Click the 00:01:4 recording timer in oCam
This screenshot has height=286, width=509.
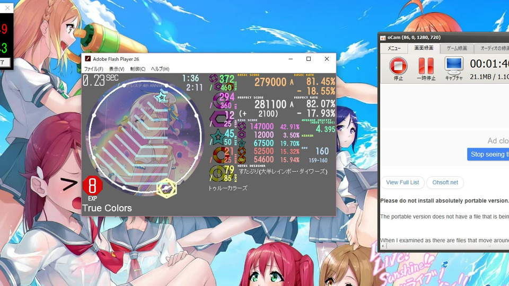(489, 64)
